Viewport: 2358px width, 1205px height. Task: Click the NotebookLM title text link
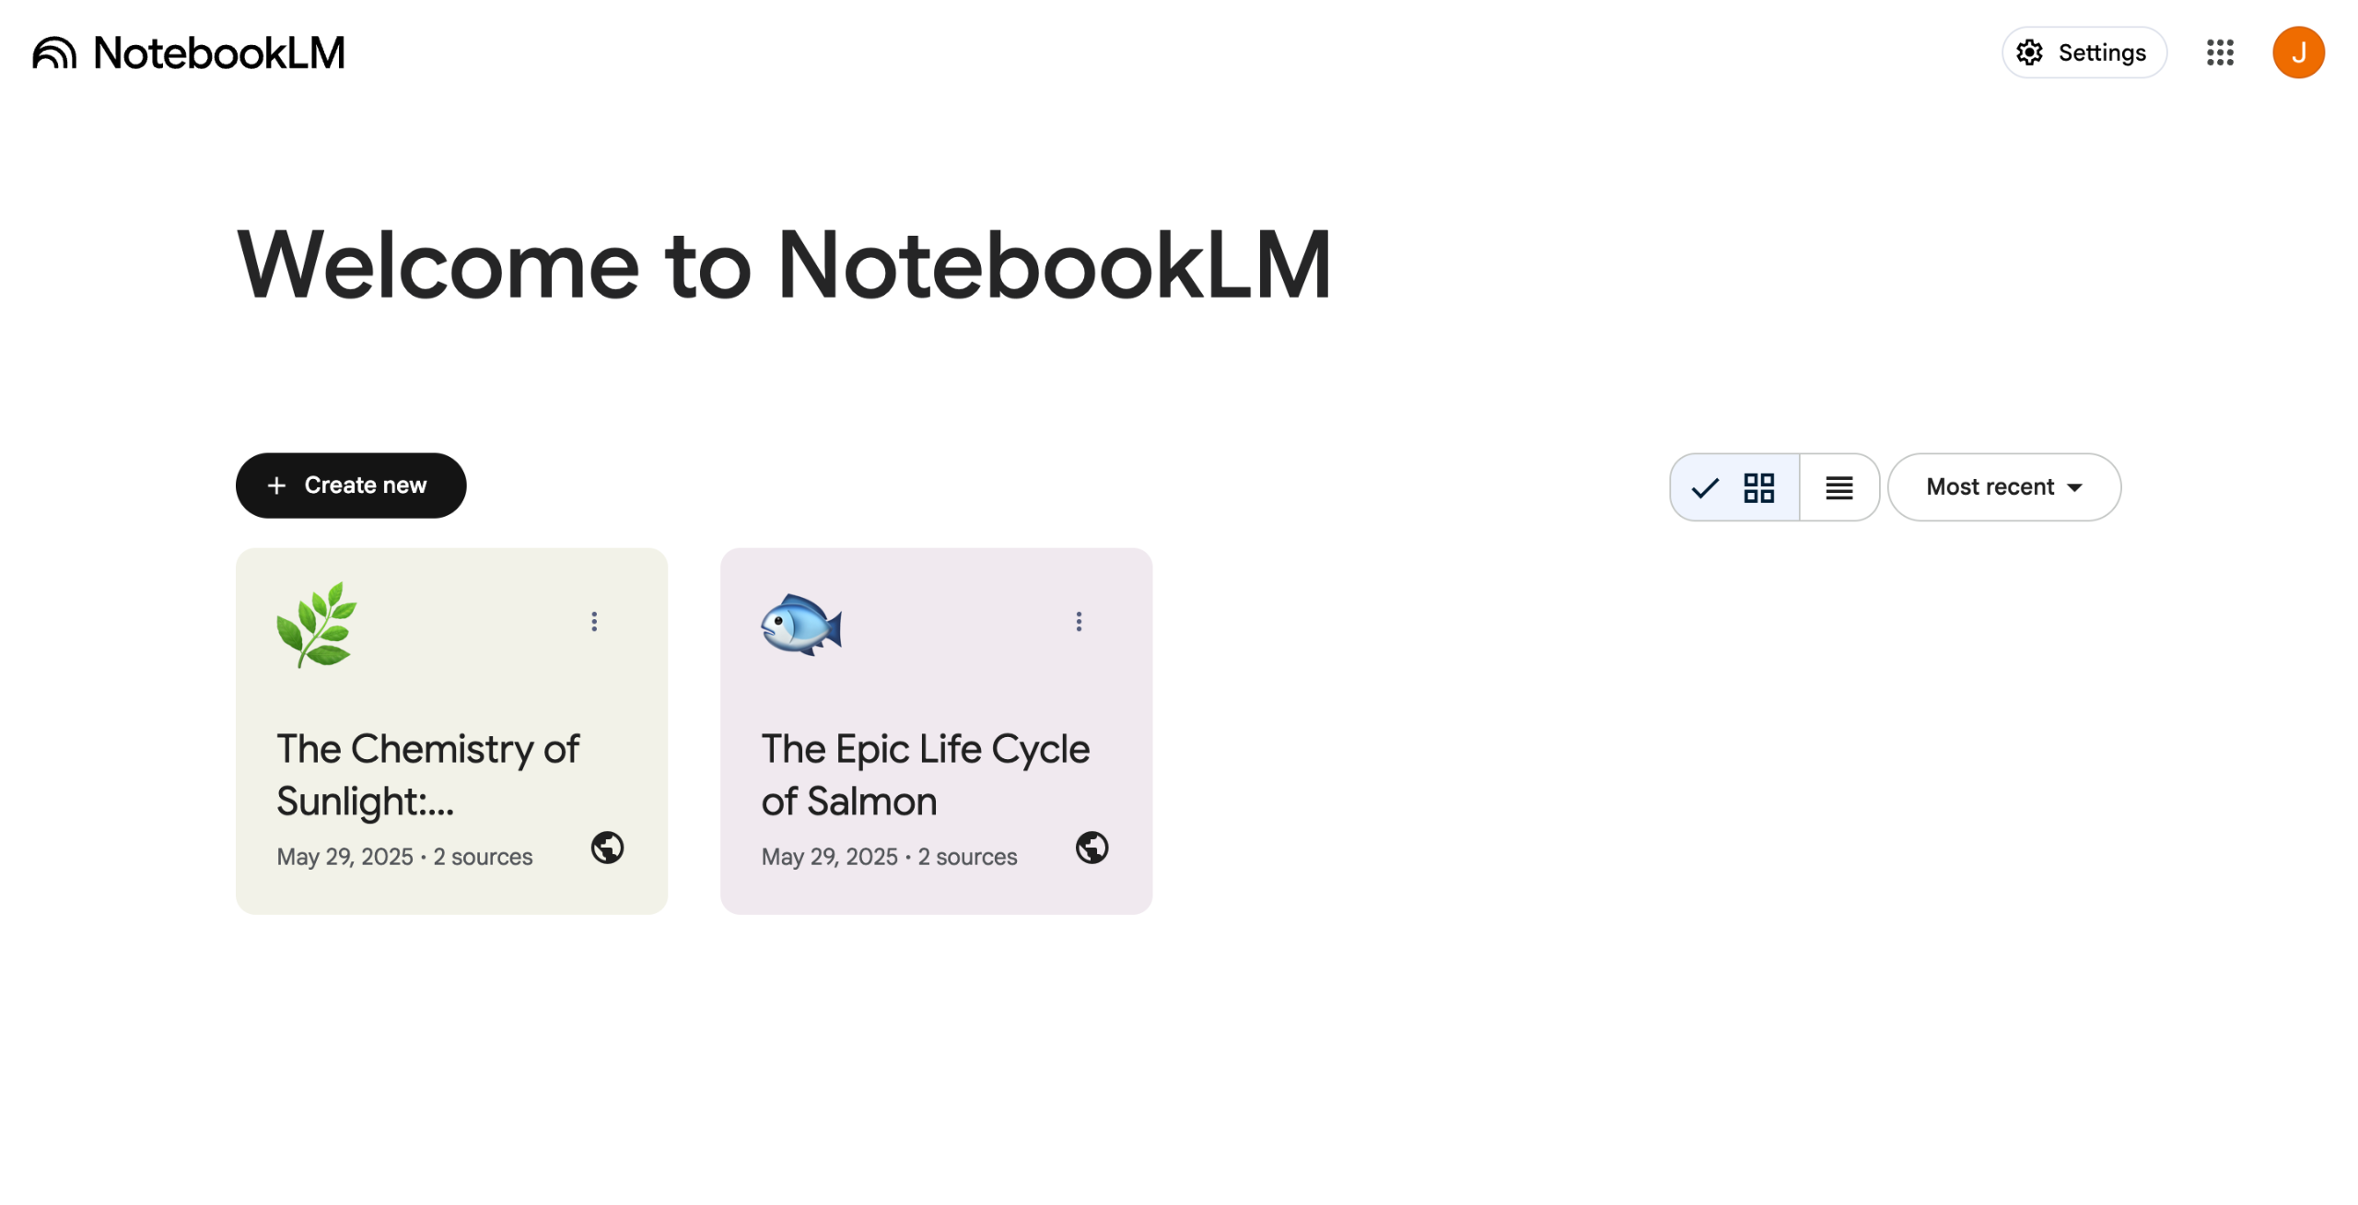tap(219, 53)
